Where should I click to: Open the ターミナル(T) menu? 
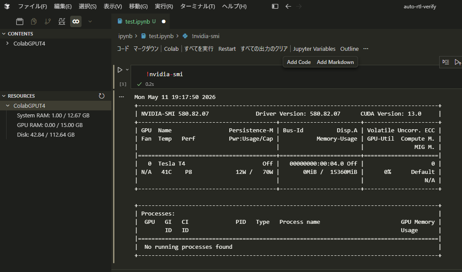[x=197, y=6]
